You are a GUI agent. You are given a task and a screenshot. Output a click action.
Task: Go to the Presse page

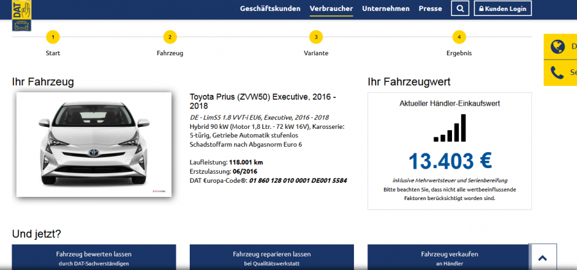[x=430, y=9]
